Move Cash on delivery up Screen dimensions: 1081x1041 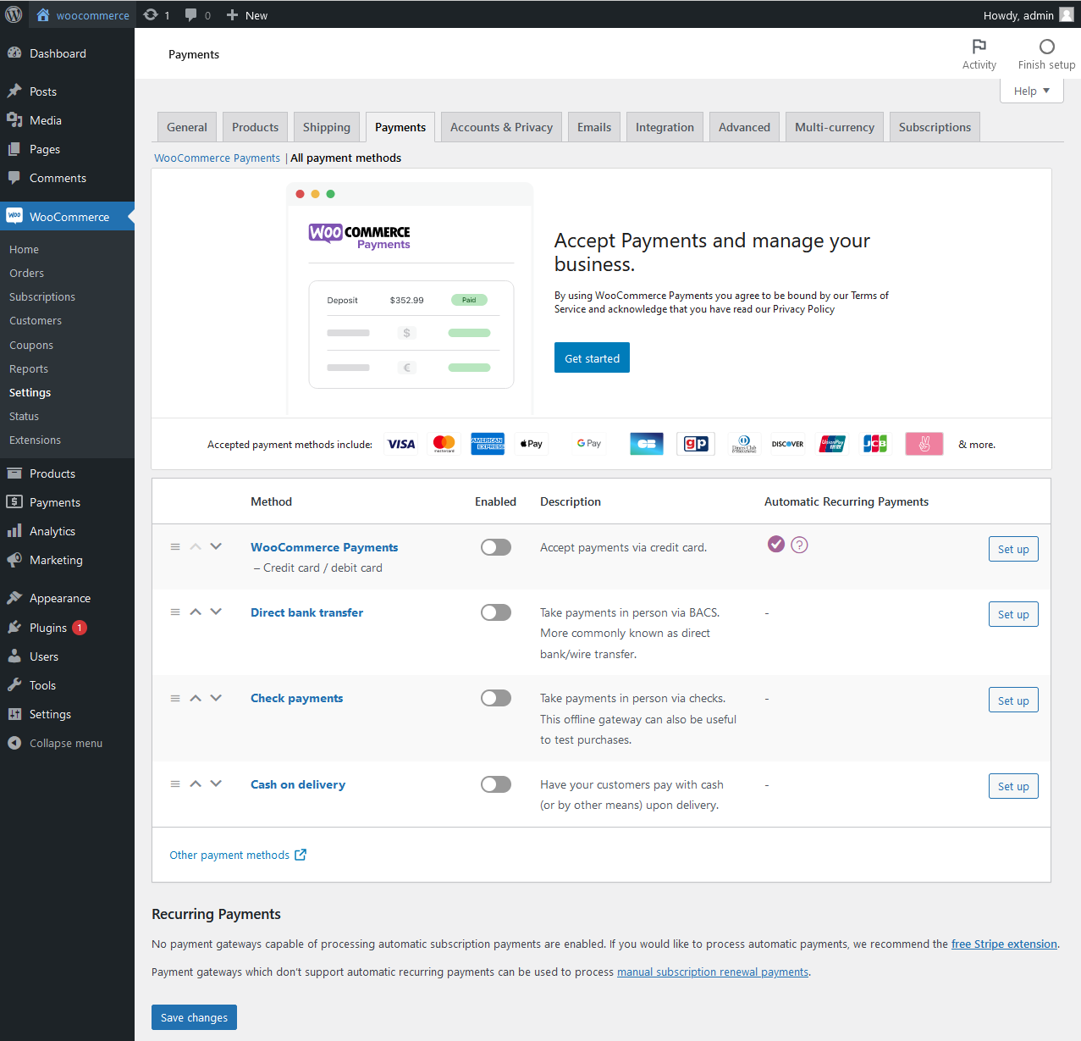click(x=196, y=784)
